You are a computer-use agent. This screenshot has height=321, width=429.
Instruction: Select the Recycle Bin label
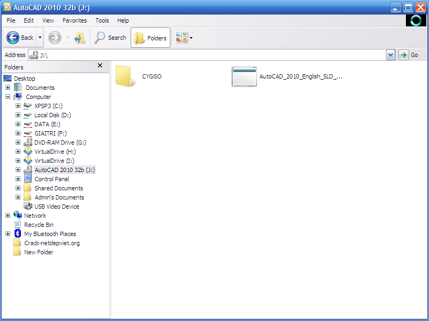39,225
